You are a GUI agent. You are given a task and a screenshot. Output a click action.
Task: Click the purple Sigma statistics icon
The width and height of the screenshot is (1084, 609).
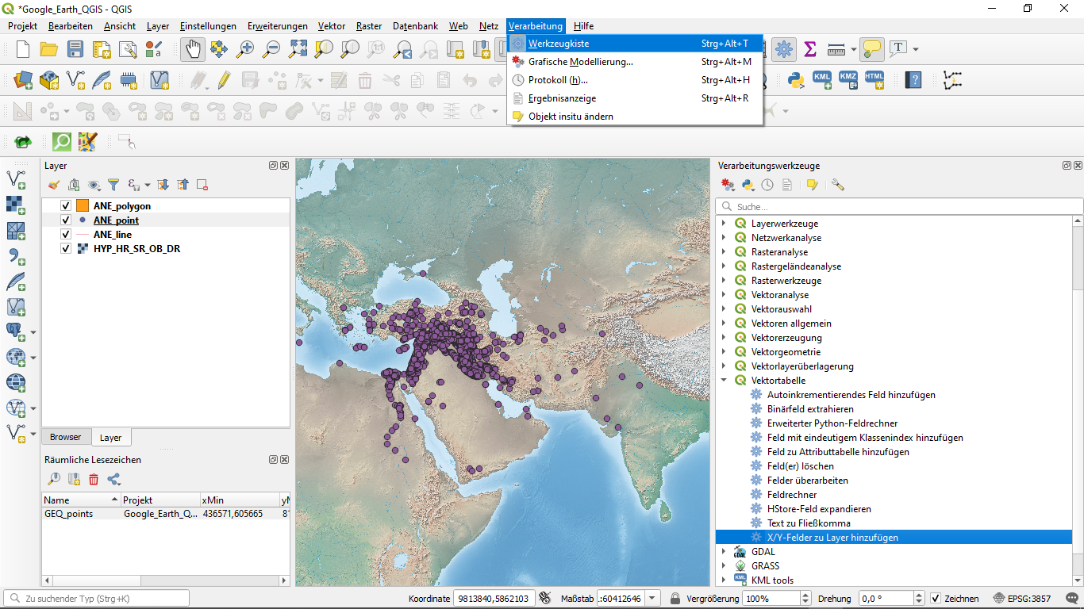tap(809, 49)
